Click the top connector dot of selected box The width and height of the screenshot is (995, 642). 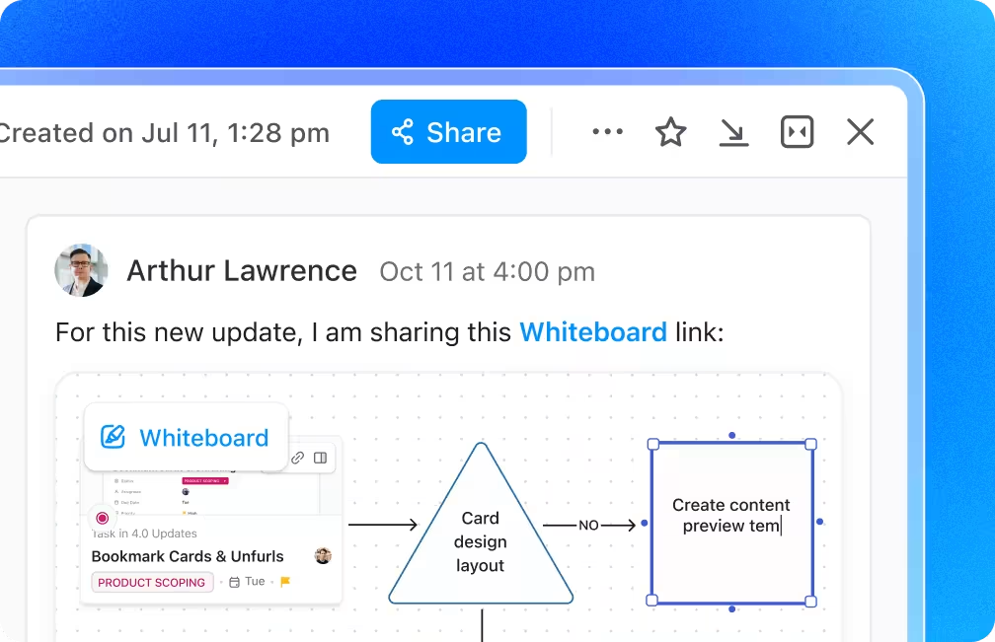[732, 435]
